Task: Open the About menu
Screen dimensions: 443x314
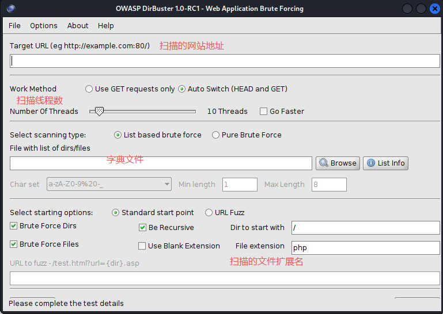Action: tap(78, 26)
